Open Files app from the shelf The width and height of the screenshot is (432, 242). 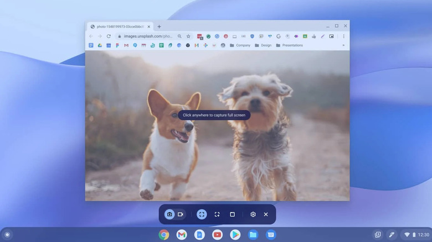click(x=253, y=235)
